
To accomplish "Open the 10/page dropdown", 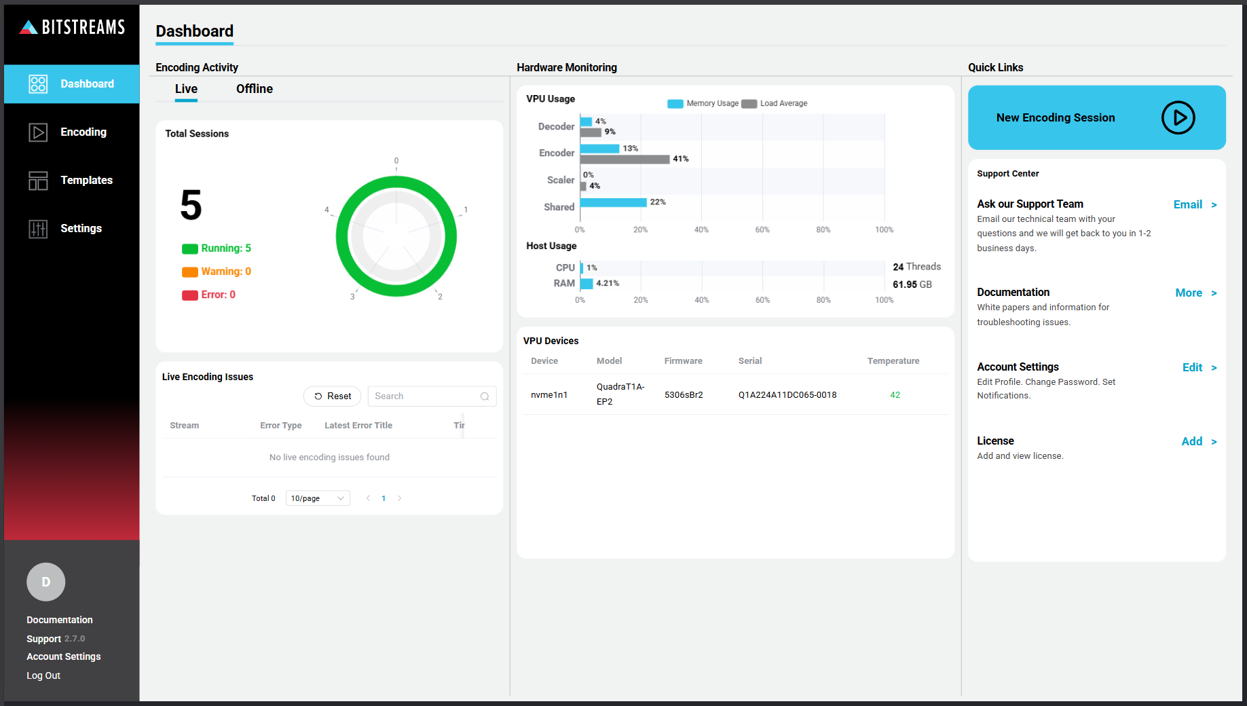I will click(318, 498).
